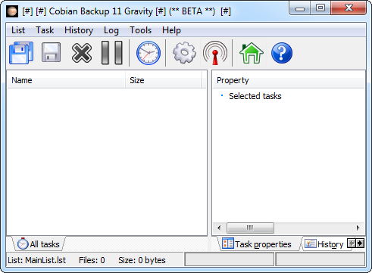Image resolution: width=372 pixels, height=273 pixels.
Task: Click the tab scroll right arrow
Action: pyautogui.click(x=360, y=244)
